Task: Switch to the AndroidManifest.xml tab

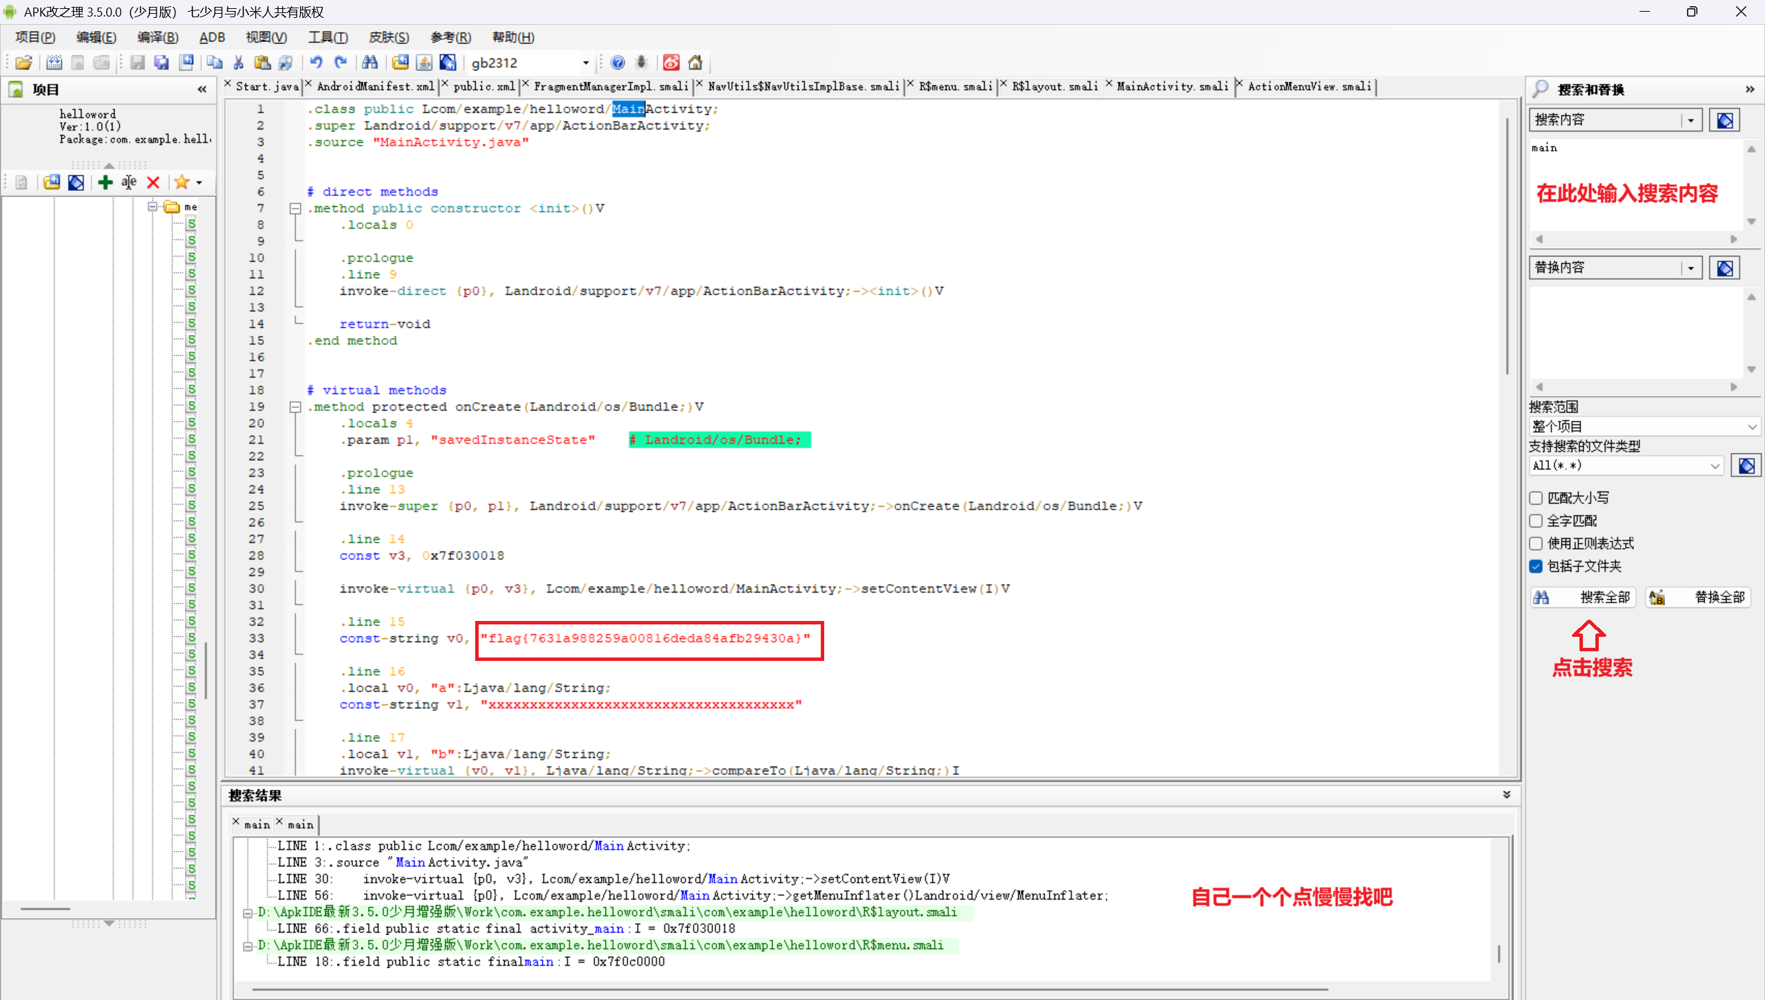Action: pyautogui.click(x=375, y=86)
